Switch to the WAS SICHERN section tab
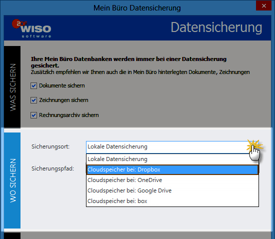The height and width of the screenshot is (239, 275). (12, 87)
